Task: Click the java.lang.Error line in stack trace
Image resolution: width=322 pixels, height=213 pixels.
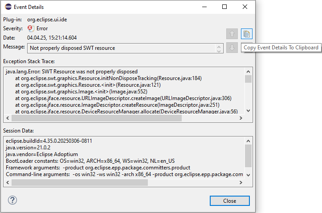Action: 72,72
